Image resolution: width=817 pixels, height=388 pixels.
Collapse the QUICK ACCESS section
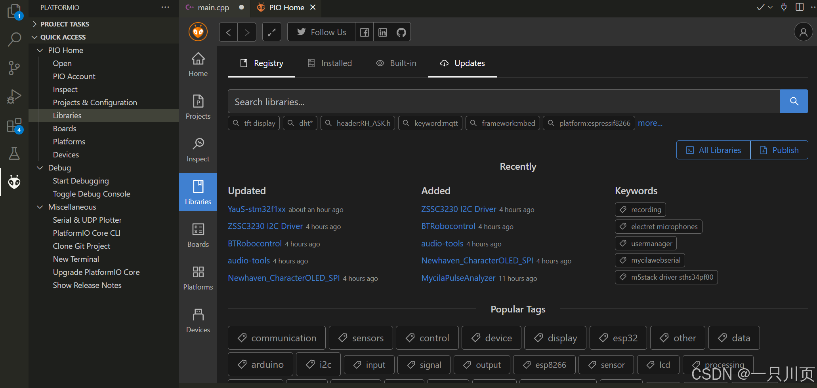point(104,37)
